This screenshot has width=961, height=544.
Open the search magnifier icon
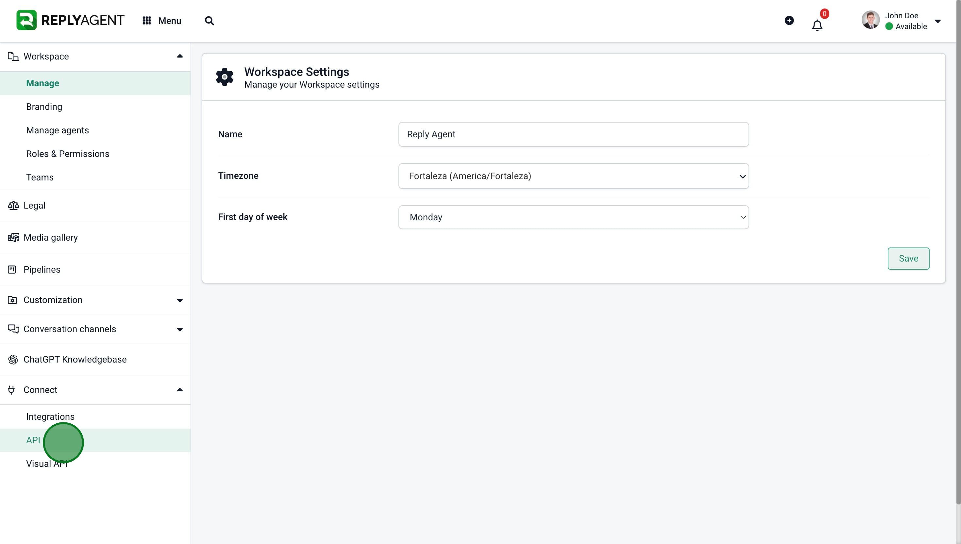(210, 21)
